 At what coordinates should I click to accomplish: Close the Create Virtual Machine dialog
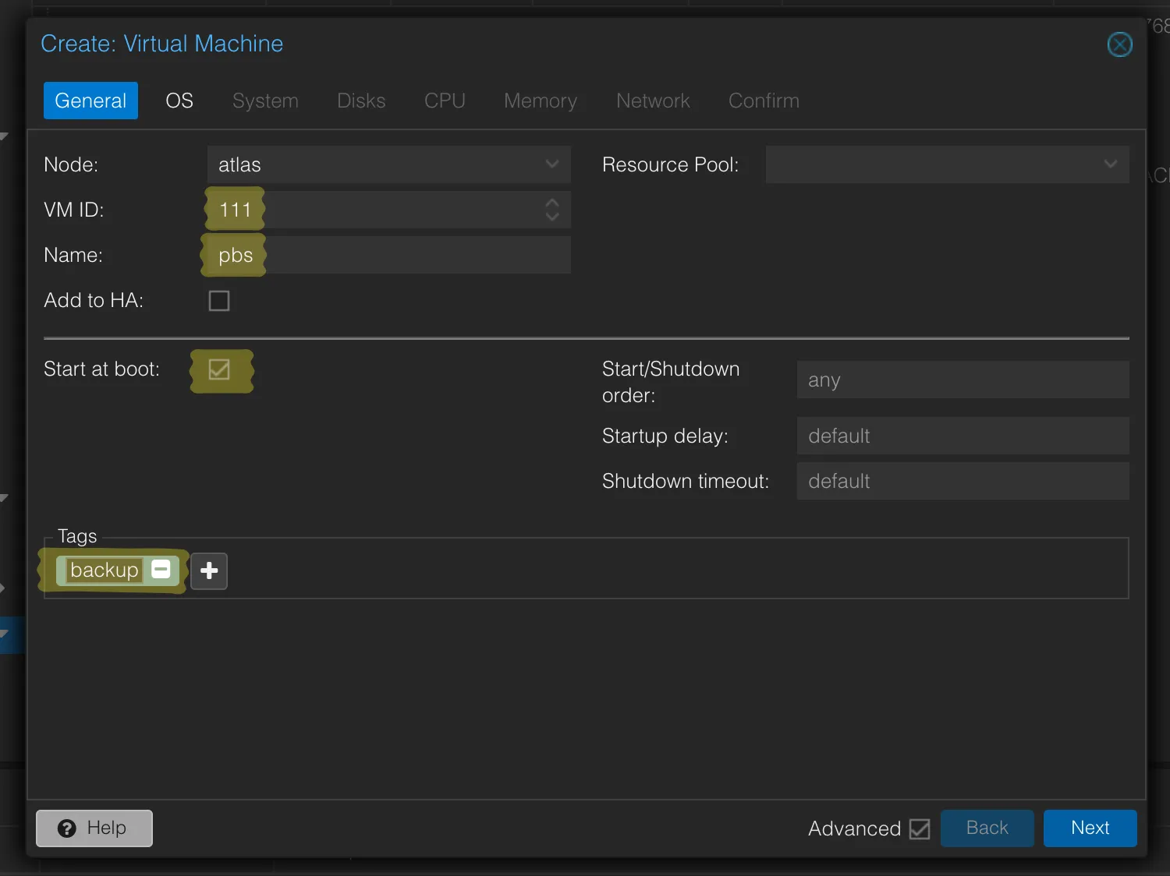pyautogui.click(x=1119, y=44)
